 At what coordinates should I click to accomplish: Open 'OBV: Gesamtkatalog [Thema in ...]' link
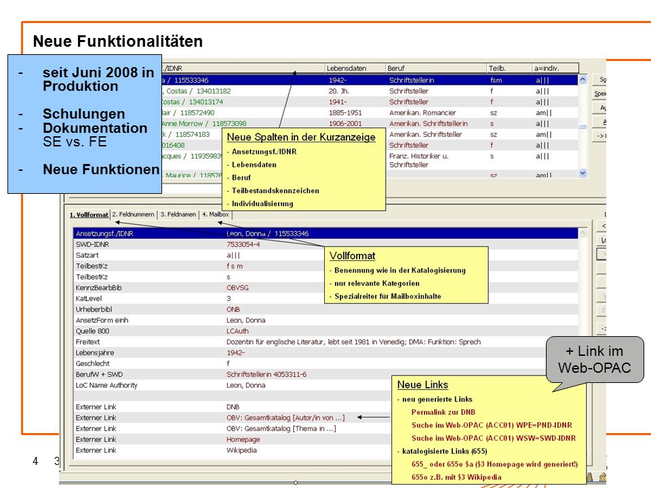[x=281, y=428]
